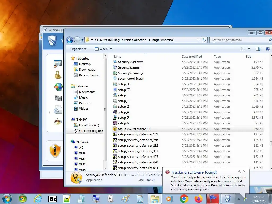Select CD Drive (D:) in navigation pane

click(x=88, y=131)
